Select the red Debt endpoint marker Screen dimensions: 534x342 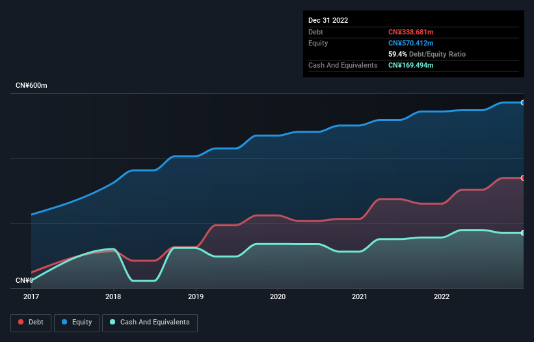point(523,178)
